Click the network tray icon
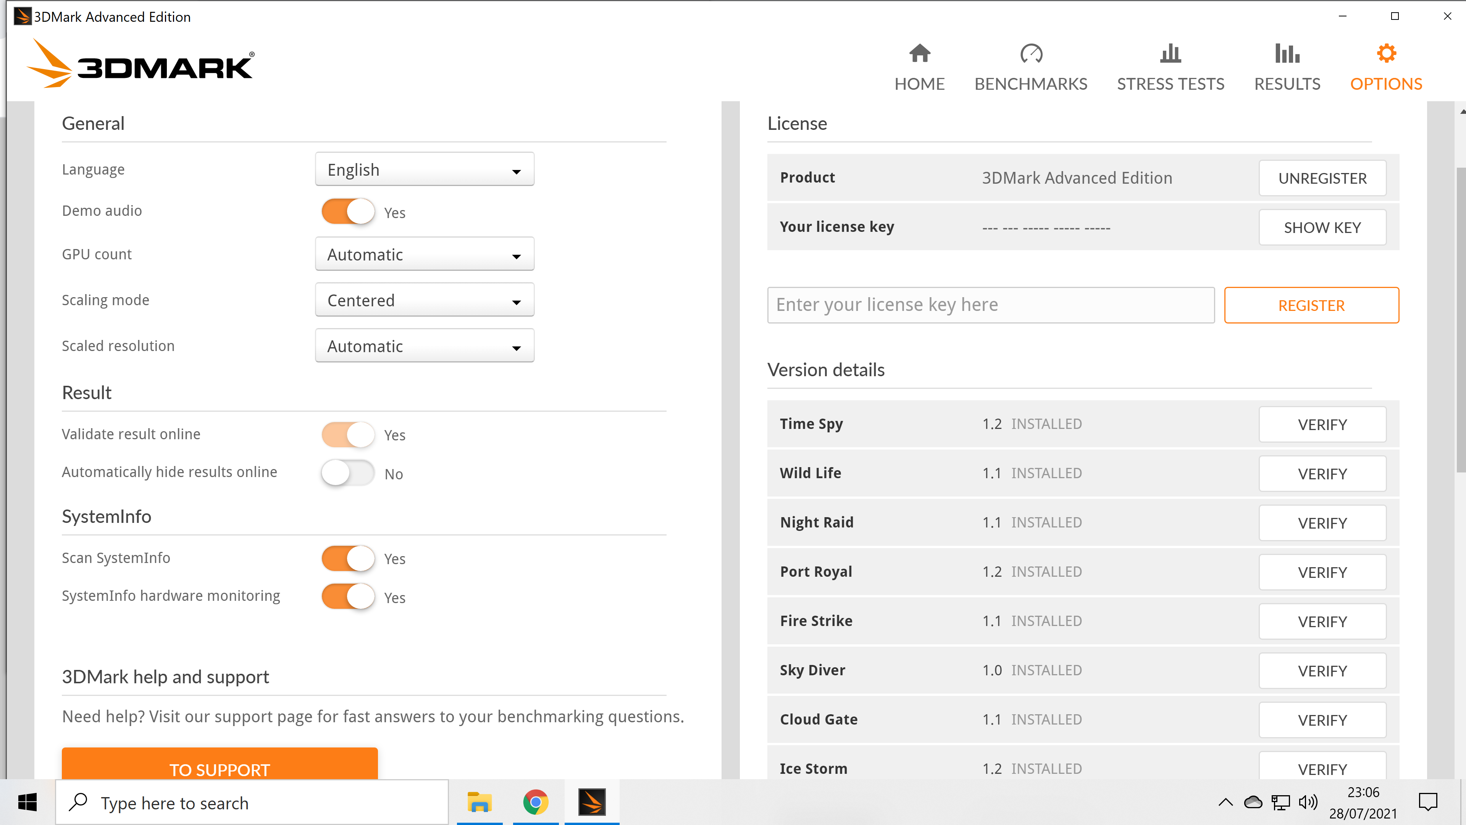The image size is (1466, 825). click(x=1280, y=803)
